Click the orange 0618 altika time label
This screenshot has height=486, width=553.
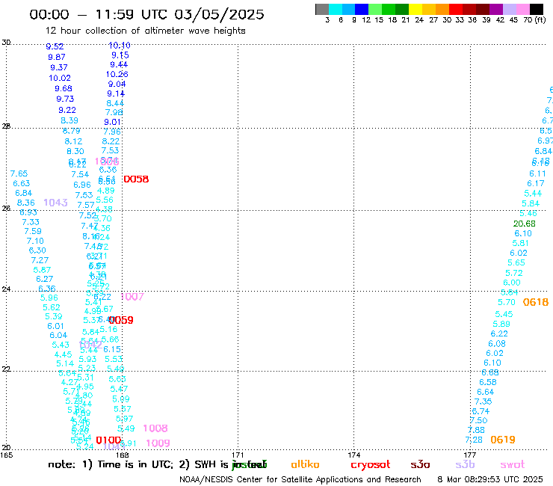(x=536, y=302)
